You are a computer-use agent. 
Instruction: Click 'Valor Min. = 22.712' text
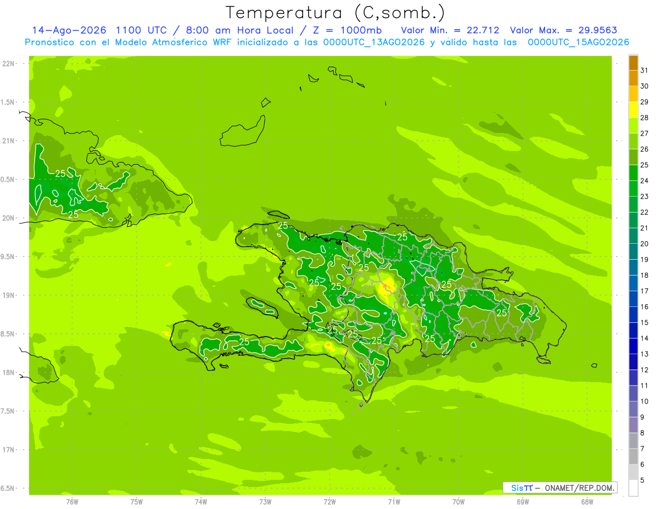pyautogui.click(x=451, y=30)
